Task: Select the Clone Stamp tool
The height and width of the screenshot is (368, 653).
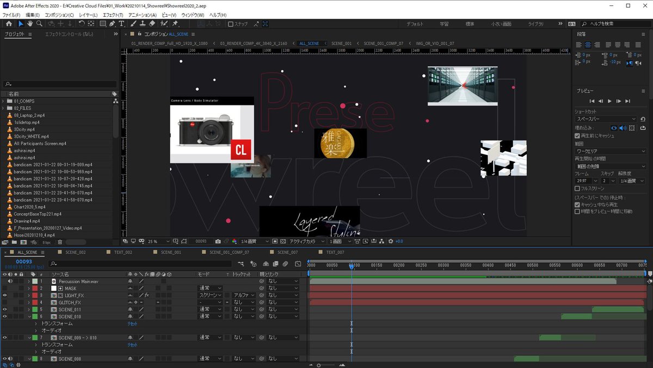Action: (142, 24)
